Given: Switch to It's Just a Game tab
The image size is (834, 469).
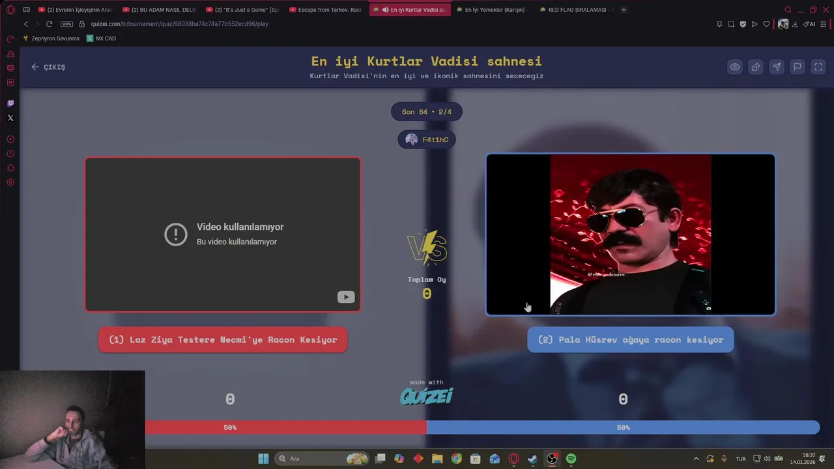Looking at the screenshot, I should click(242, 10).
